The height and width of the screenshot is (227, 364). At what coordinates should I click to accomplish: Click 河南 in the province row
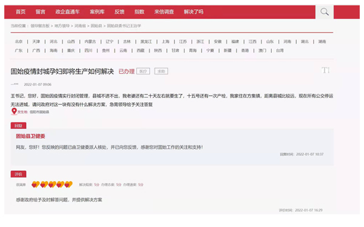tap(288, 41)
